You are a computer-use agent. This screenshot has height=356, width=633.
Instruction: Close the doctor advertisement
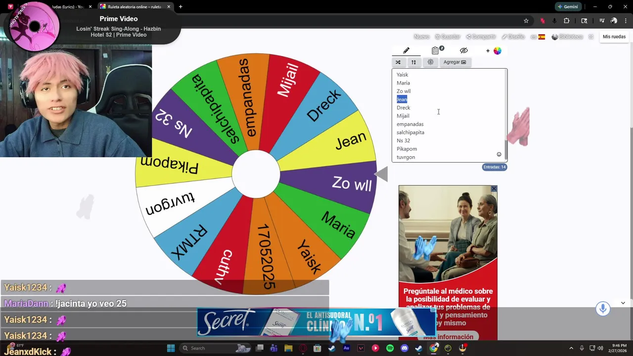(x=494, y=189)
